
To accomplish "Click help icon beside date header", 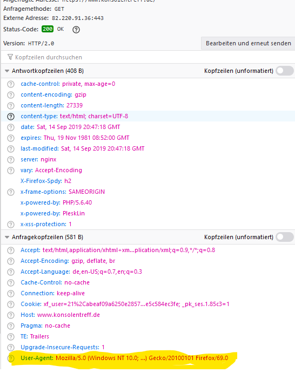I will 11,127.
